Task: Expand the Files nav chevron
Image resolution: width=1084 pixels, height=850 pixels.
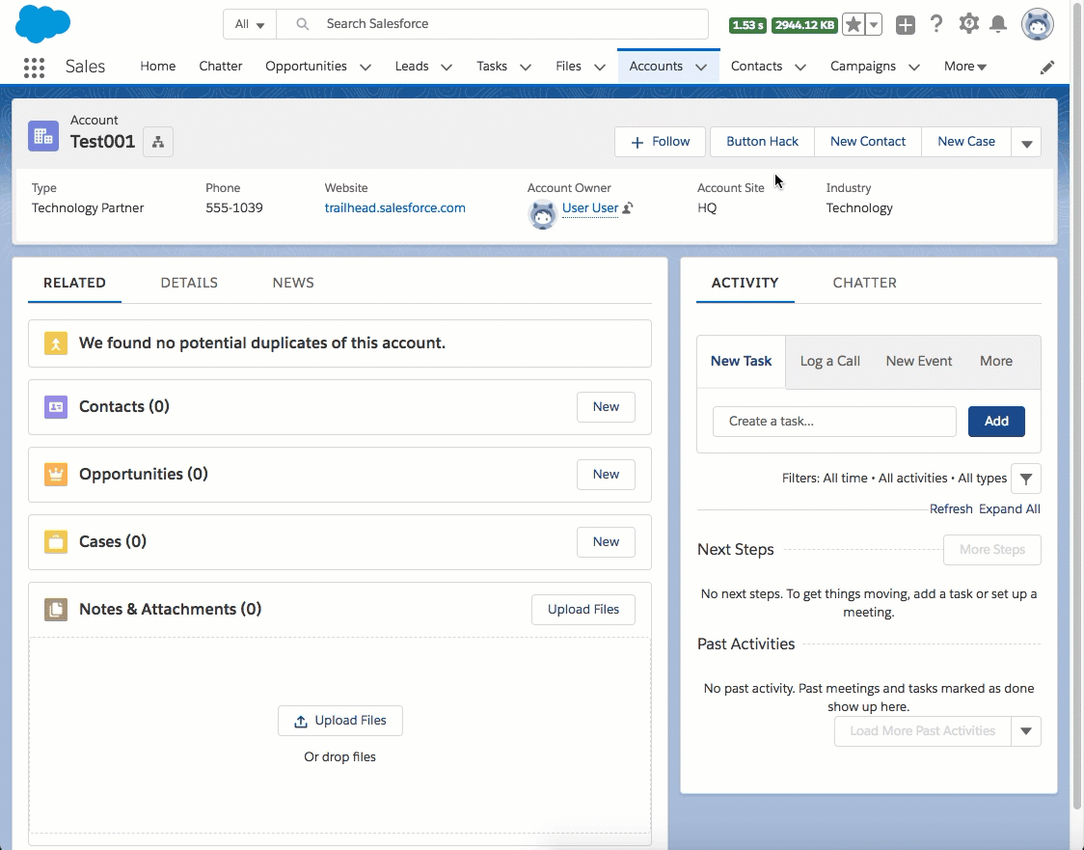Action: coord(599,68)
